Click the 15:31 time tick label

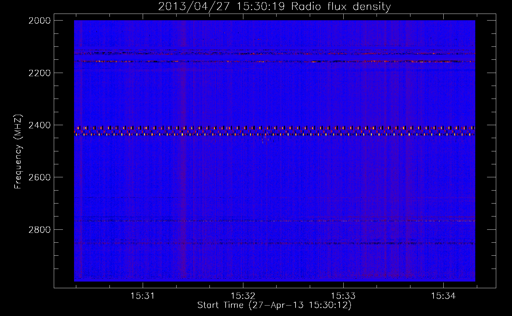(x=142, y=296)
